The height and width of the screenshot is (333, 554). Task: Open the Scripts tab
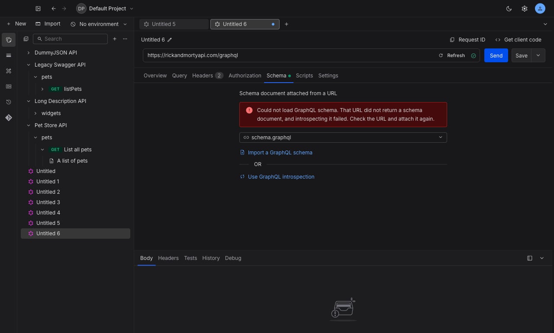[304, 76]
